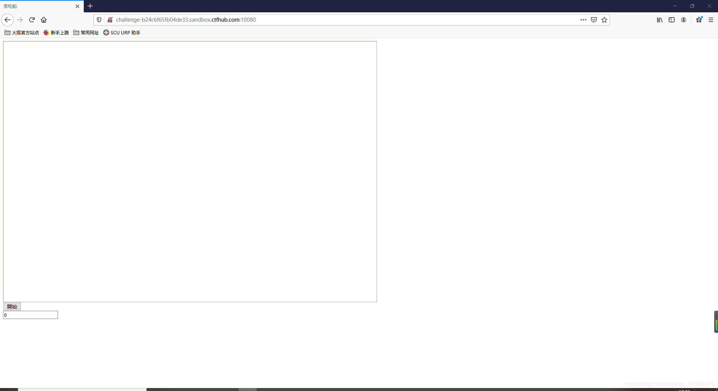Click inside the snake game canvas
The height and width of the screenshot is (391, 718).
coord(190,172)
